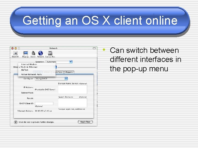
Task: Choose Active Network Ports menu entry
Action: click(x=32, y=74)
